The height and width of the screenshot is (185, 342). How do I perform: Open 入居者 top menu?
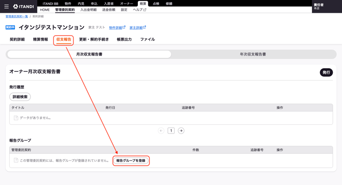pyautogui.click(x=109, y=4)
